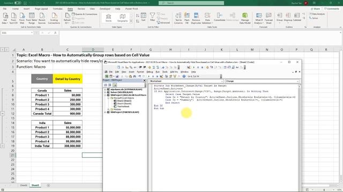The height and width of the screenshot is (192, 343).
Task: Collapse the outline group for India rows
Action: 2,146
